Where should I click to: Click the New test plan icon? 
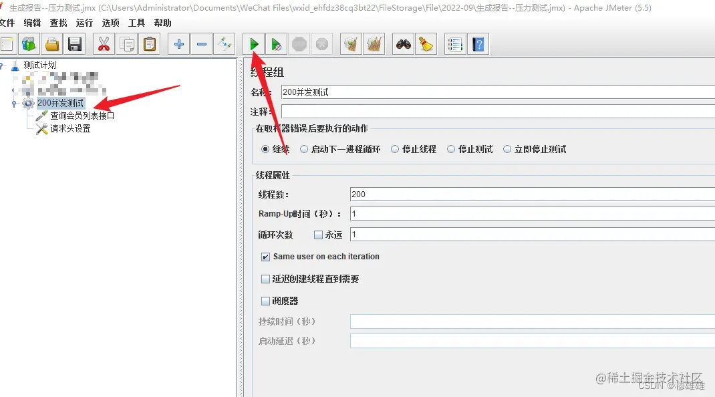tap(7, 44)
